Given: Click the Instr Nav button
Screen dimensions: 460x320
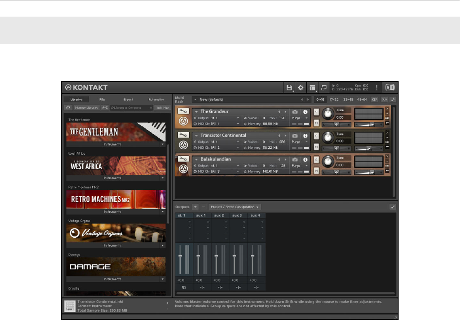Looking at the screenshot, I should tap(163, 108).
